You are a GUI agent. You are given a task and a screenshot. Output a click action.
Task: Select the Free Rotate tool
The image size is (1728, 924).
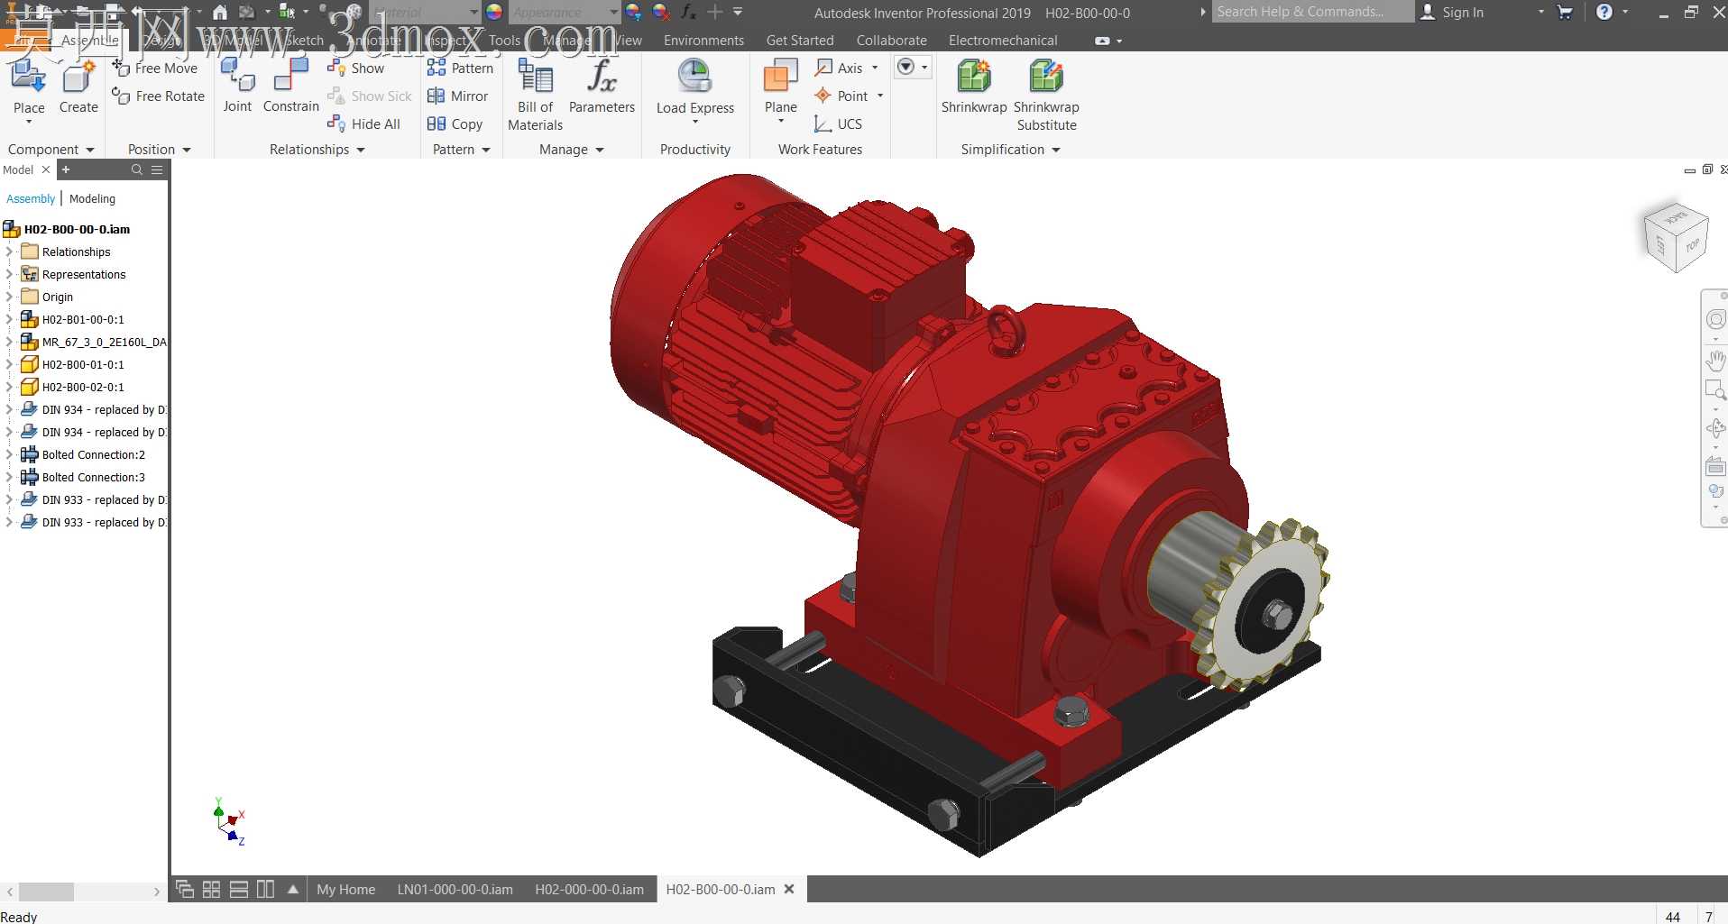159,96
